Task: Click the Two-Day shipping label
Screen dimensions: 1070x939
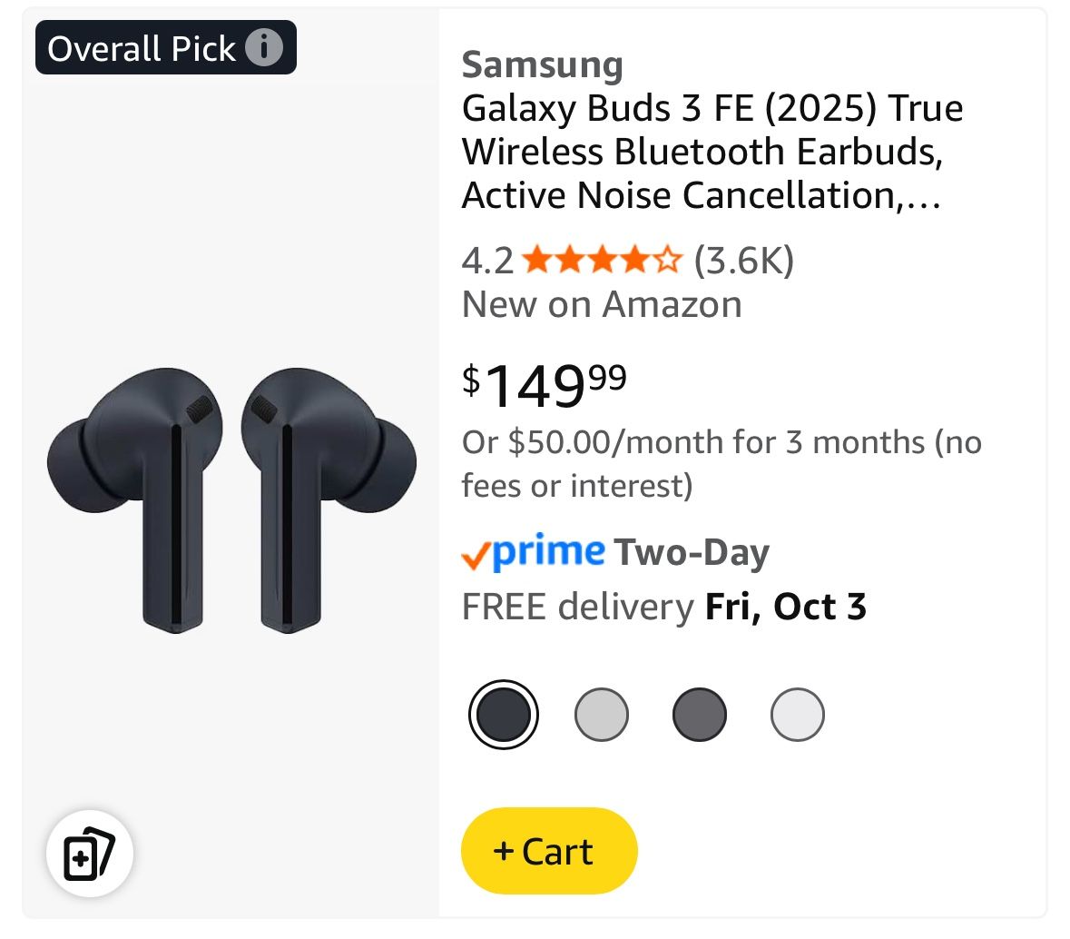Action: click(x=692, y=552)
